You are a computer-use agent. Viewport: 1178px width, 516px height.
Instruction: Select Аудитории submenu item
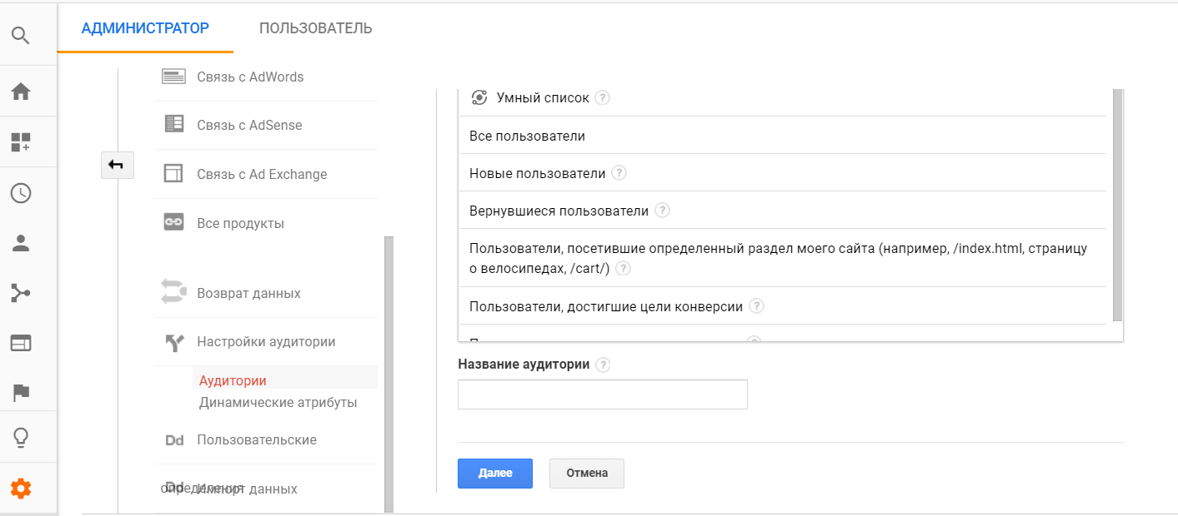tap(233, 380)
